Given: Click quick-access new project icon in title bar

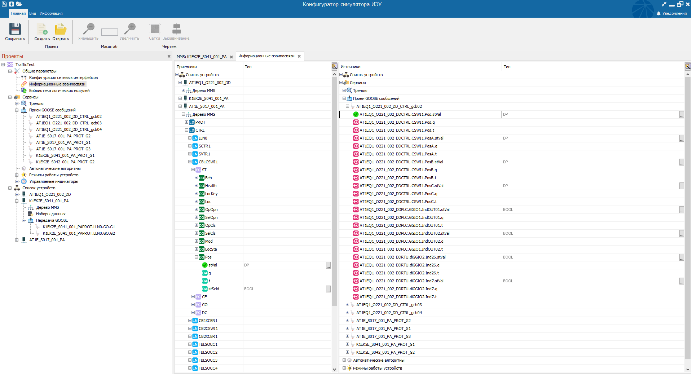Looking at the screenshot, I should point(12,4).
